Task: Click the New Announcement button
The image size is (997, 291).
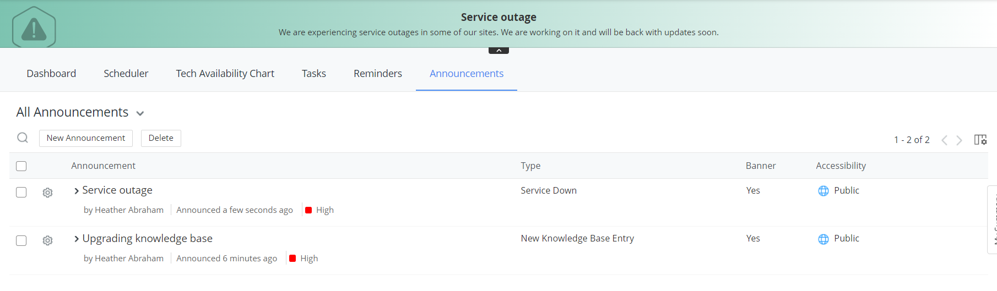Action: point(86,138)
